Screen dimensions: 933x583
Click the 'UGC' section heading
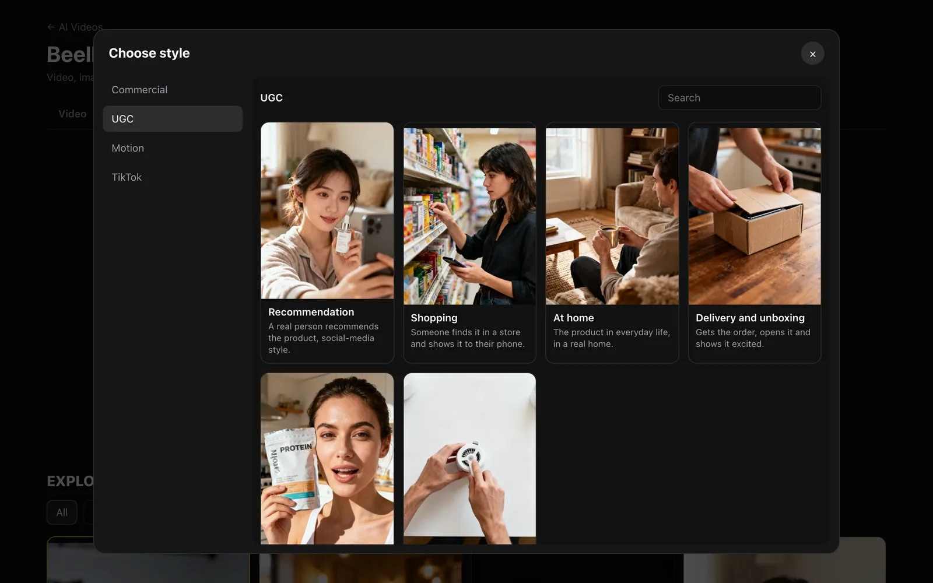271,98
